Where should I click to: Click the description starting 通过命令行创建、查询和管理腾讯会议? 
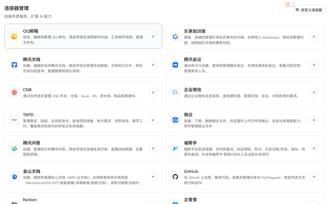tap(243, 68)
